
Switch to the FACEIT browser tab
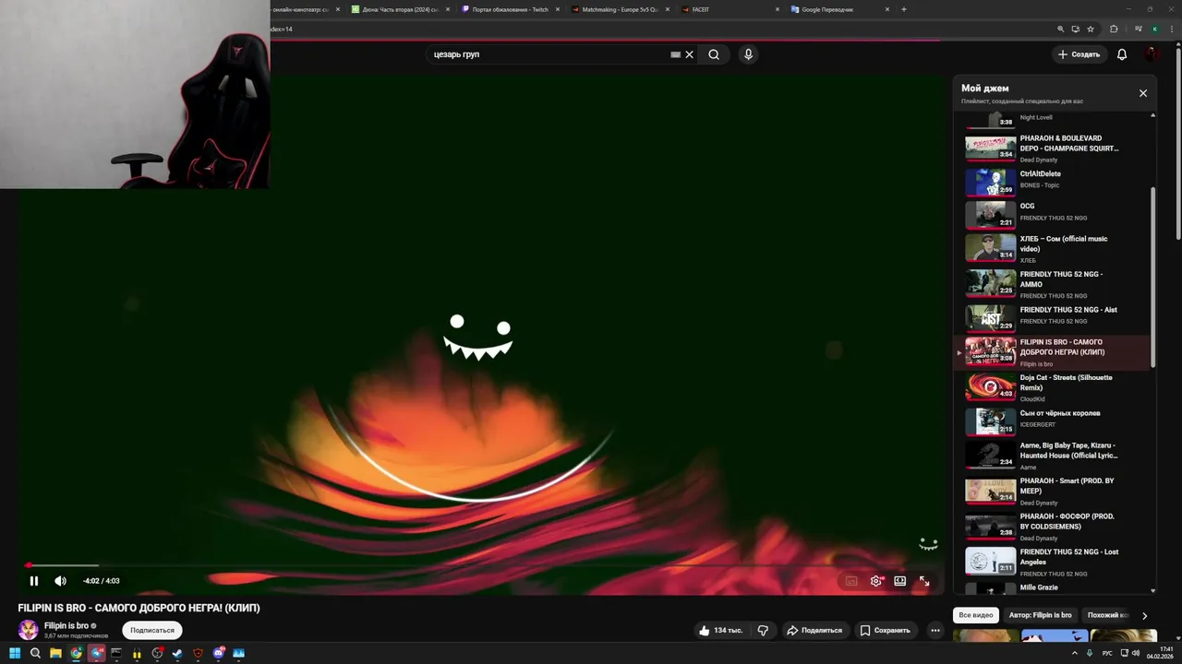(x=730, y=9)
